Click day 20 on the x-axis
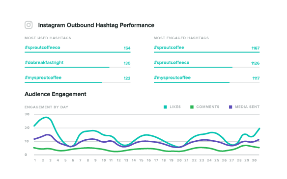287x179 pixels. pyautogui.click(x=179, y=160)
